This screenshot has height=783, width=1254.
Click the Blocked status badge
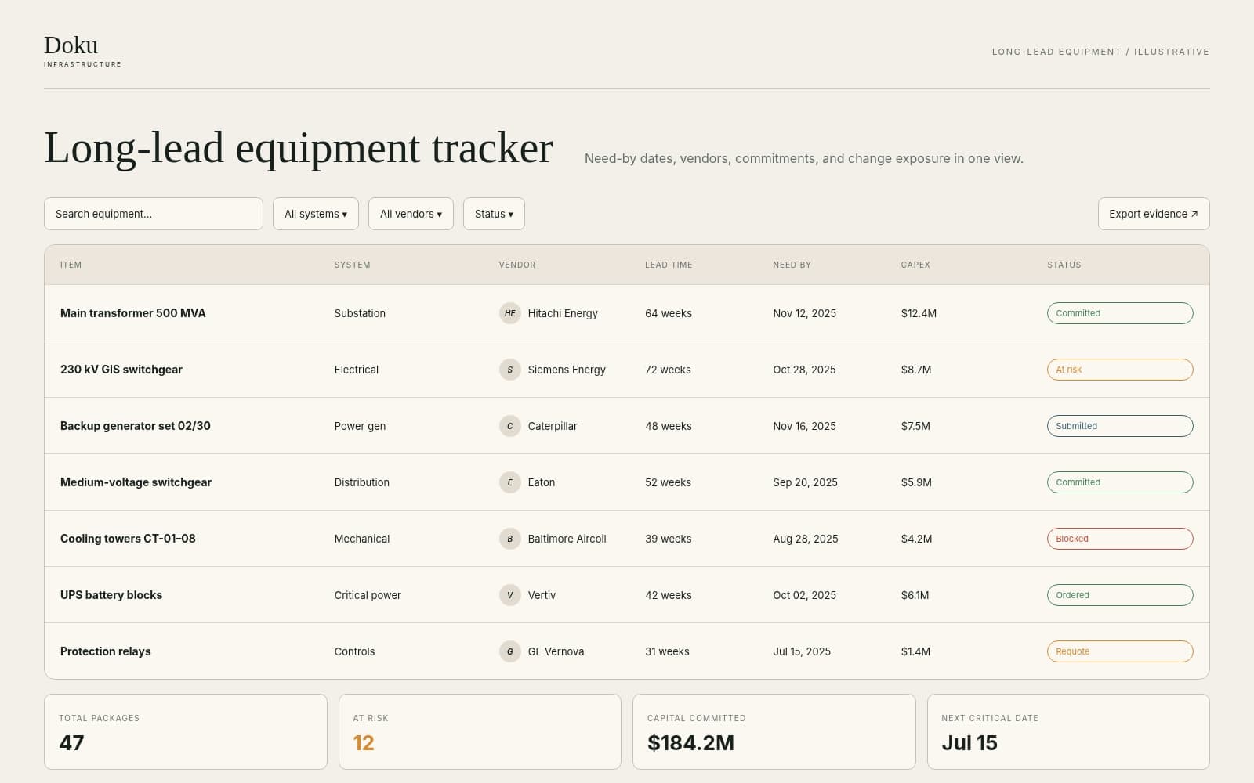pyautogui.click(x=1120, y=539)
